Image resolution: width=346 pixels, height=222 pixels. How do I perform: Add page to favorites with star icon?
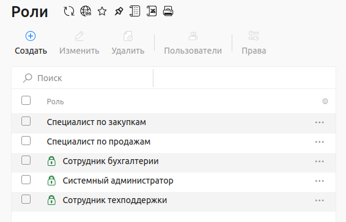102,11
